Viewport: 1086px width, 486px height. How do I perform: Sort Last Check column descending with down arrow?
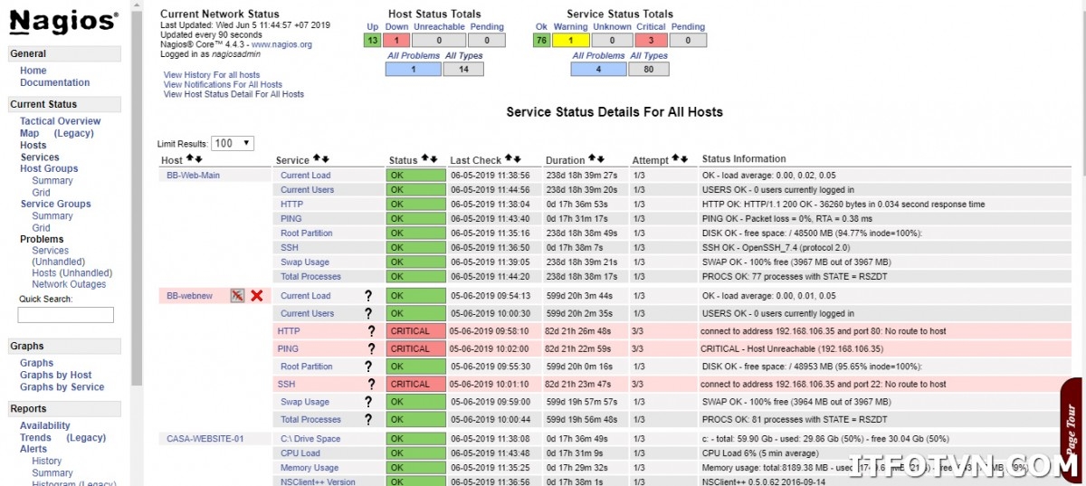[518, 159]
